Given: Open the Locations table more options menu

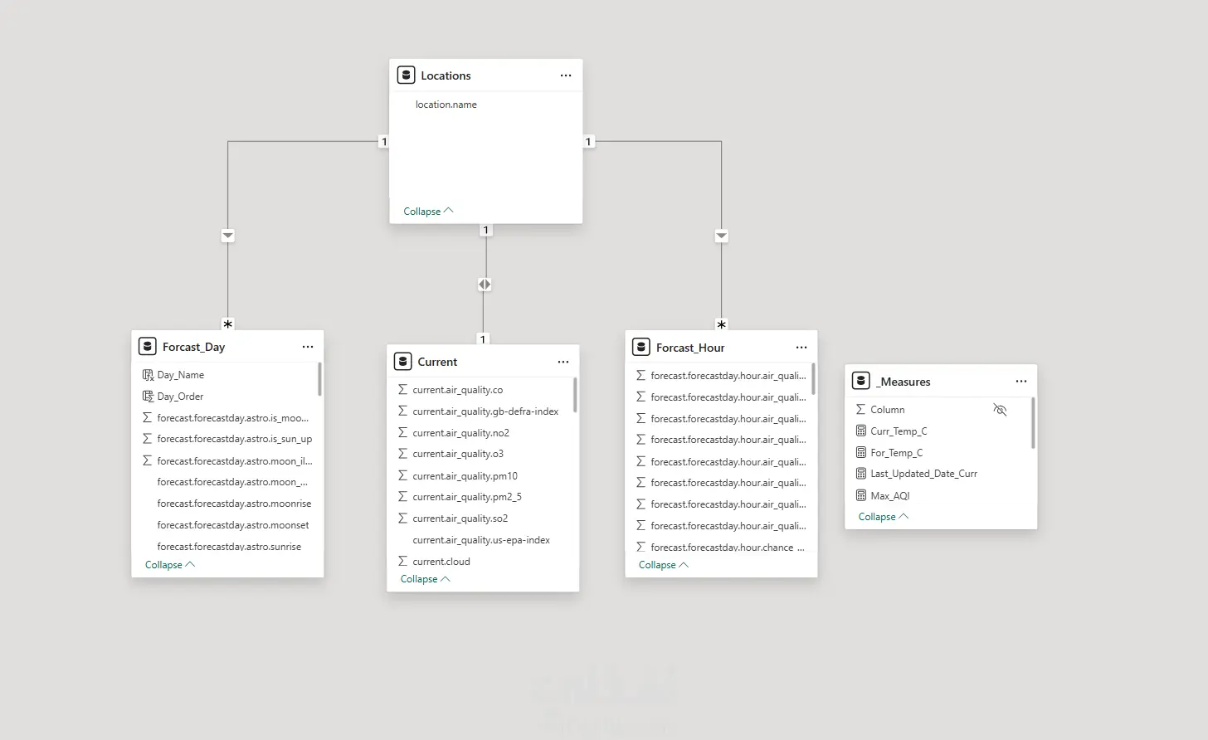Looking at the screenshot, I should [566, 75].
